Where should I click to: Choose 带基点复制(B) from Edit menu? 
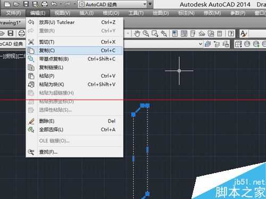(74, 59)
